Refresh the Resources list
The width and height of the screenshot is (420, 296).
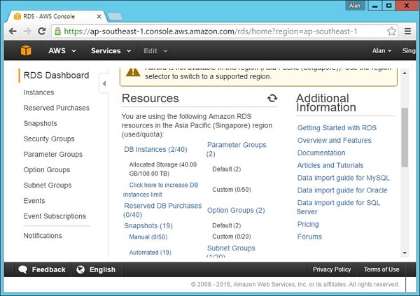coord(272,99)
